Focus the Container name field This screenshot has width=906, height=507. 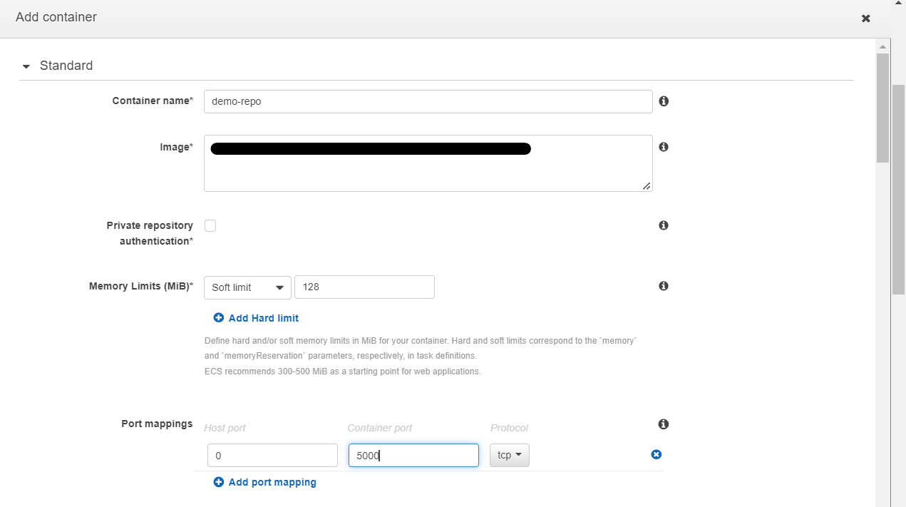click(x=428, y=101)
